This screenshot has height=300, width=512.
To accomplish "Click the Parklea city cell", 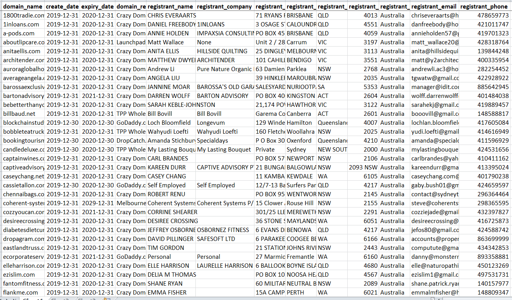I will click(x=301, y=69).
